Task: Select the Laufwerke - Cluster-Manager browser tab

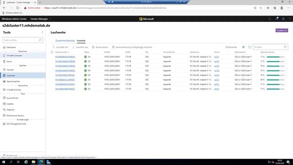Action: [x=19, y=2]
